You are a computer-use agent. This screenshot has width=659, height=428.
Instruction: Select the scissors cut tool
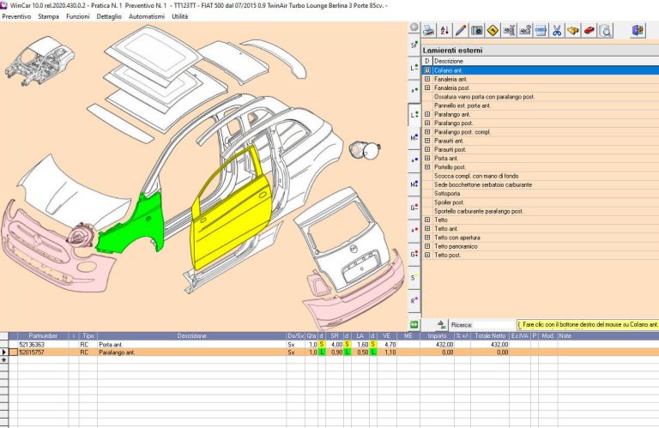[557, 30]
